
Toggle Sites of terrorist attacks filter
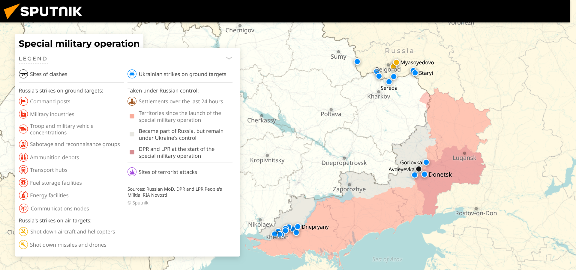132,172
